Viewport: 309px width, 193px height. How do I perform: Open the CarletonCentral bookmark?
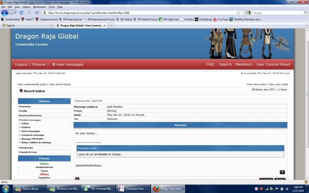(x=46, y=19)
